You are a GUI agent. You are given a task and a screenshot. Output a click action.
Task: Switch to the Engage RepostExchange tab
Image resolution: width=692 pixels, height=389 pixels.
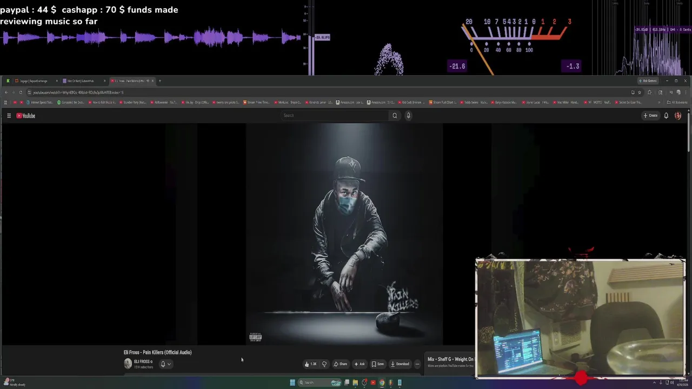pos(36,81)
